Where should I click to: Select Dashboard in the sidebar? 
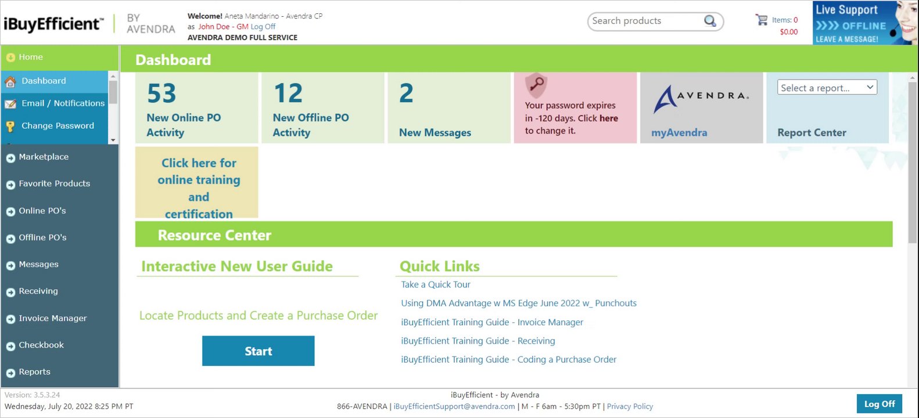55,81
